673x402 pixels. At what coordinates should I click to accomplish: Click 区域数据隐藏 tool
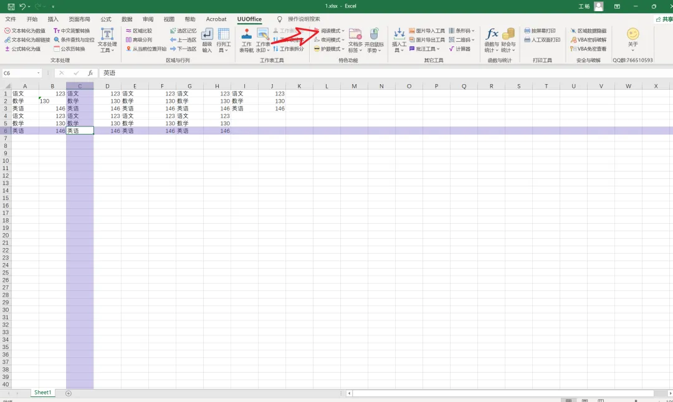(588, 31)
